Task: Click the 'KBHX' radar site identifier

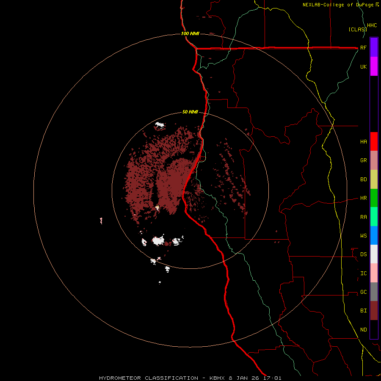Action: pos(218,378)
